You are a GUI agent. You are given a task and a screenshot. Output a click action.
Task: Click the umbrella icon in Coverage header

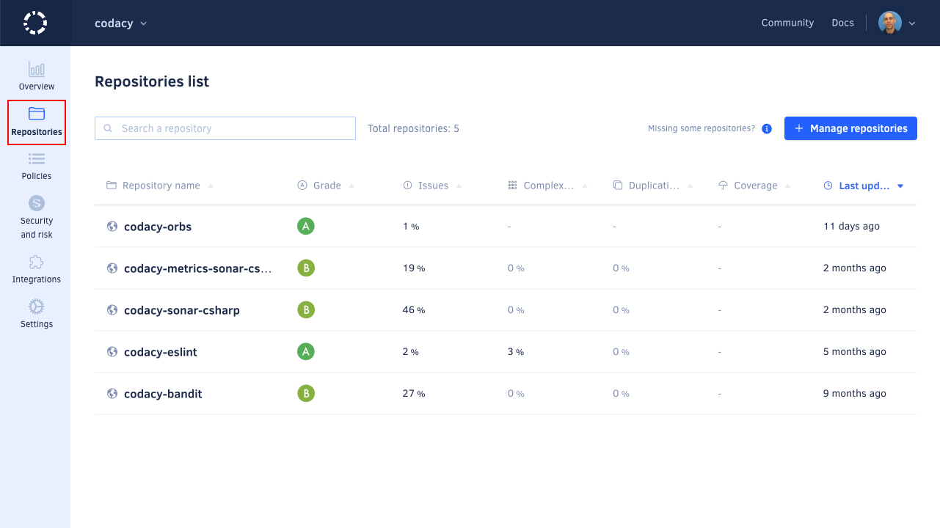(723, 186)
